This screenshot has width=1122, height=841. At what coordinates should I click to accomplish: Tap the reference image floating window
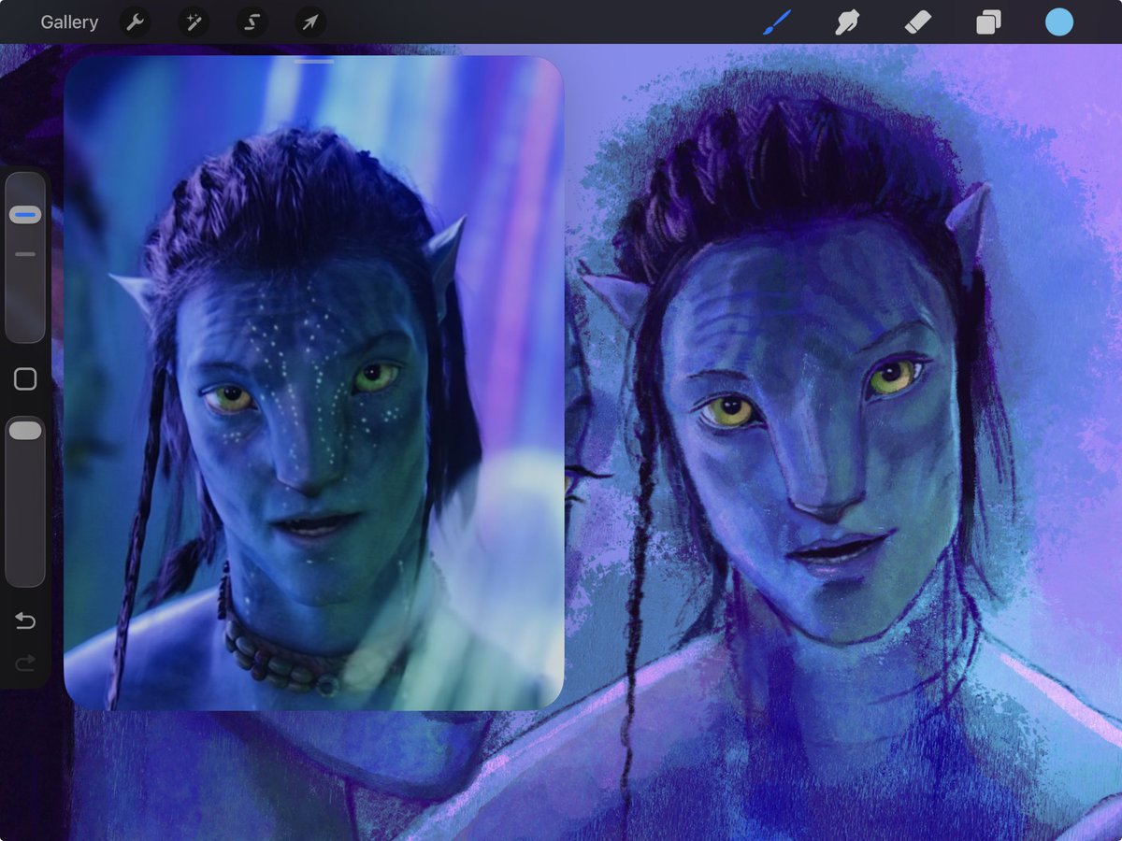pos(313,383)
